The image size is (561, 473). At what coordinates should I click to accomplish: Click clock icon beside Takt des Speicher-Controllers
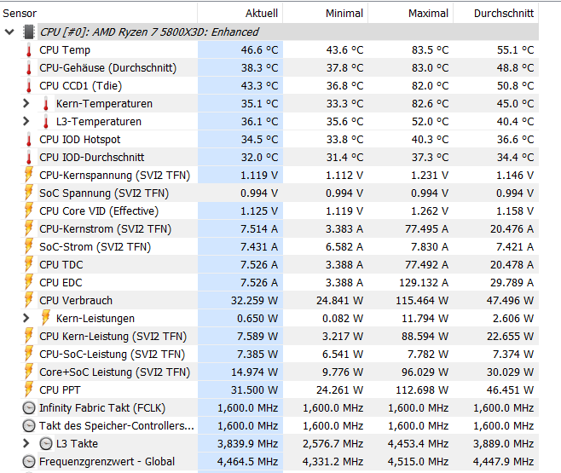[x=29, y=426]
